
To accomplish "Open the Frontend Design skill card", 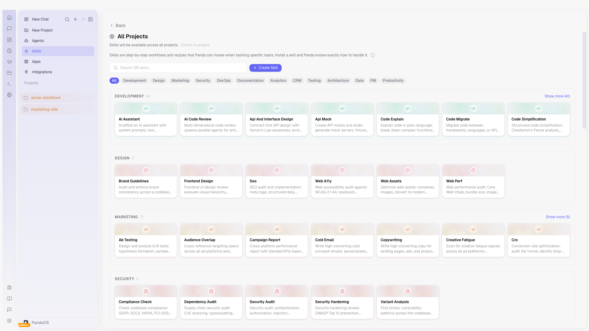I will click(x=211, y=181).
